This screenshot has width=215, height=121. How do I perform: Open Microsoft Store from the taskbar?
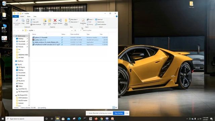click(x=63, y=119)
